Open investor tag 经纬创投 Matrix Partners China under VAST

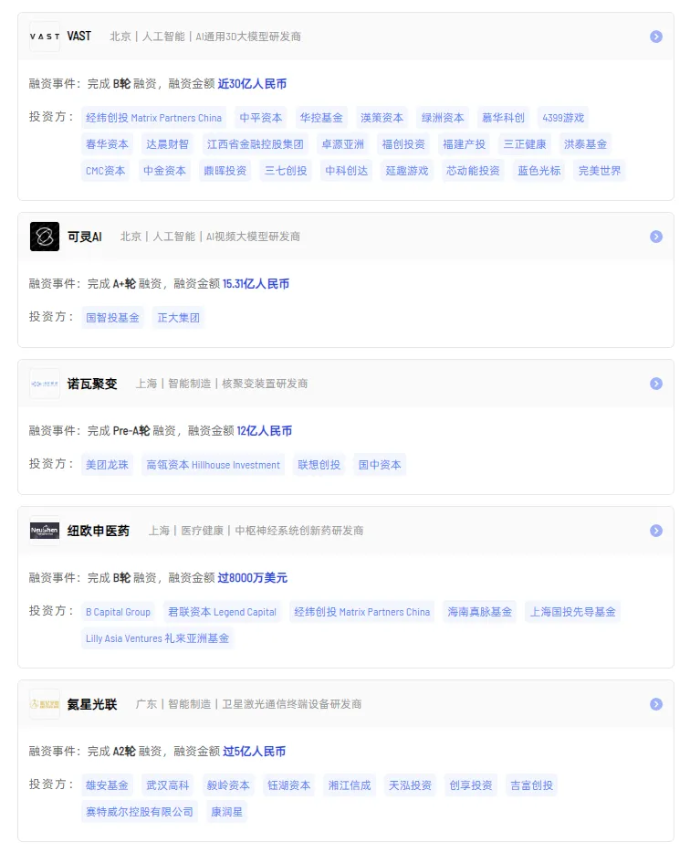click(154, 118)
